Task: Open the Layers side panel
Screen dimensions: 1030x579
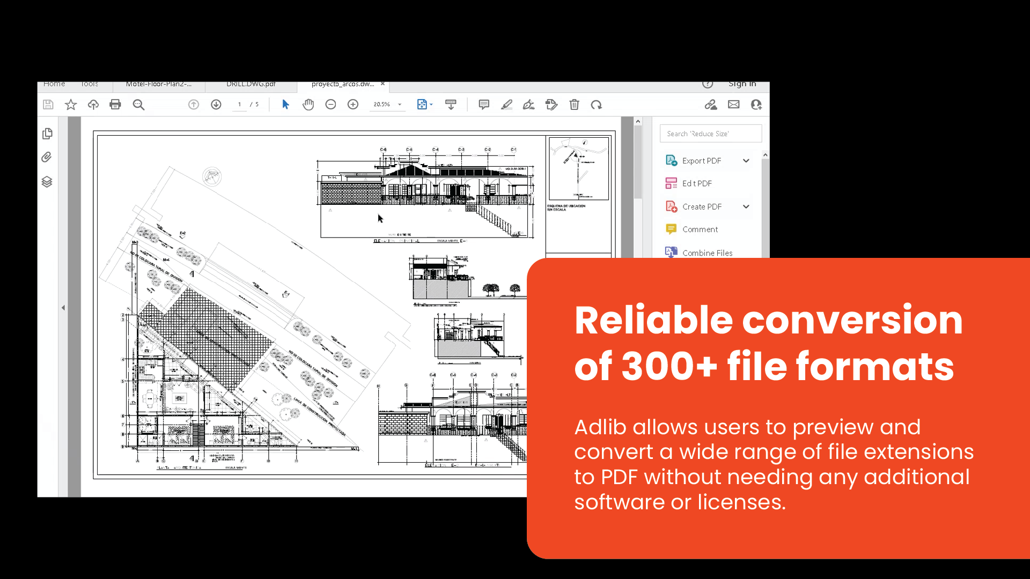Action: (x=47, y=182)
